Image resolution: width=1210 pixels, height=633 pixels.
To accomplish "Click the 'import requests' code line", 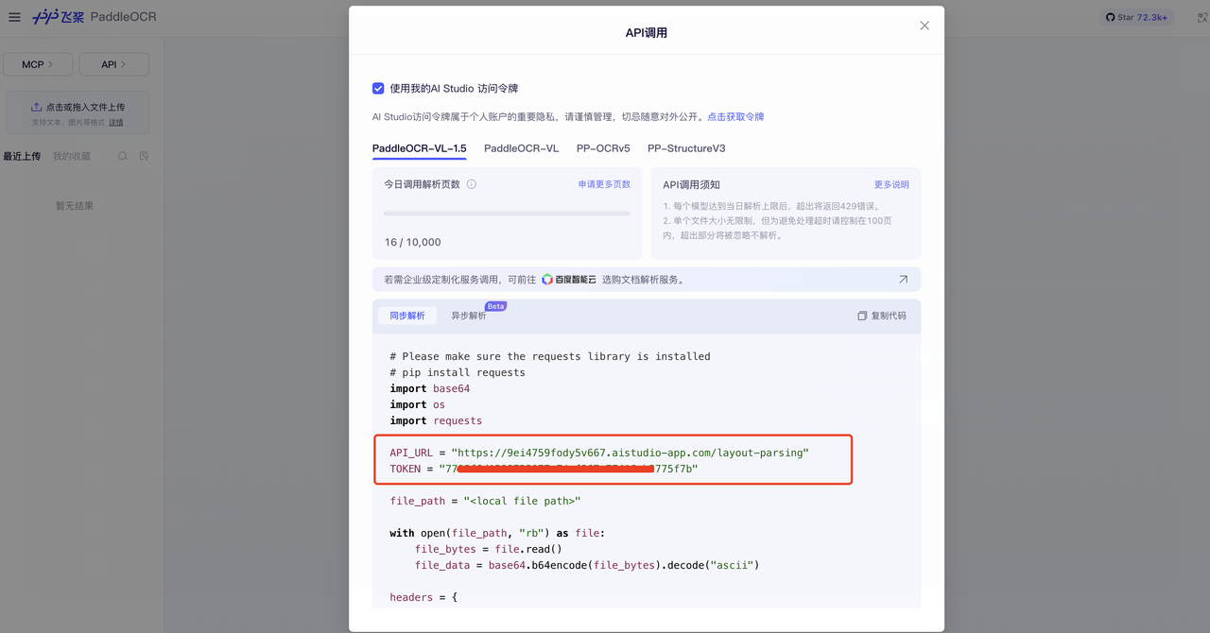I will (x=436, y=420).
